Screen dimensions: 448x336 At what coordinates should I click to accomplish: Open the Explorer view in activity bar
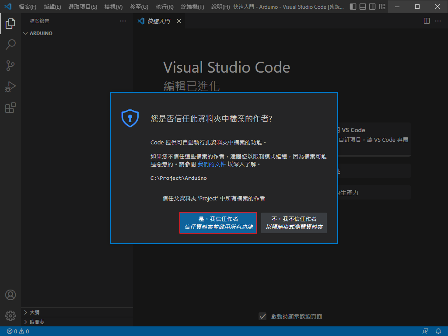[10, 24]
